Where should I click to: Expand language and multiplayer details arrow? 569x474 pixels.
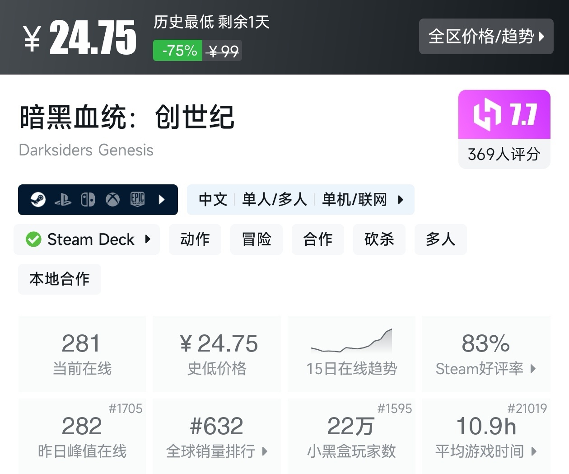point(401,199)
